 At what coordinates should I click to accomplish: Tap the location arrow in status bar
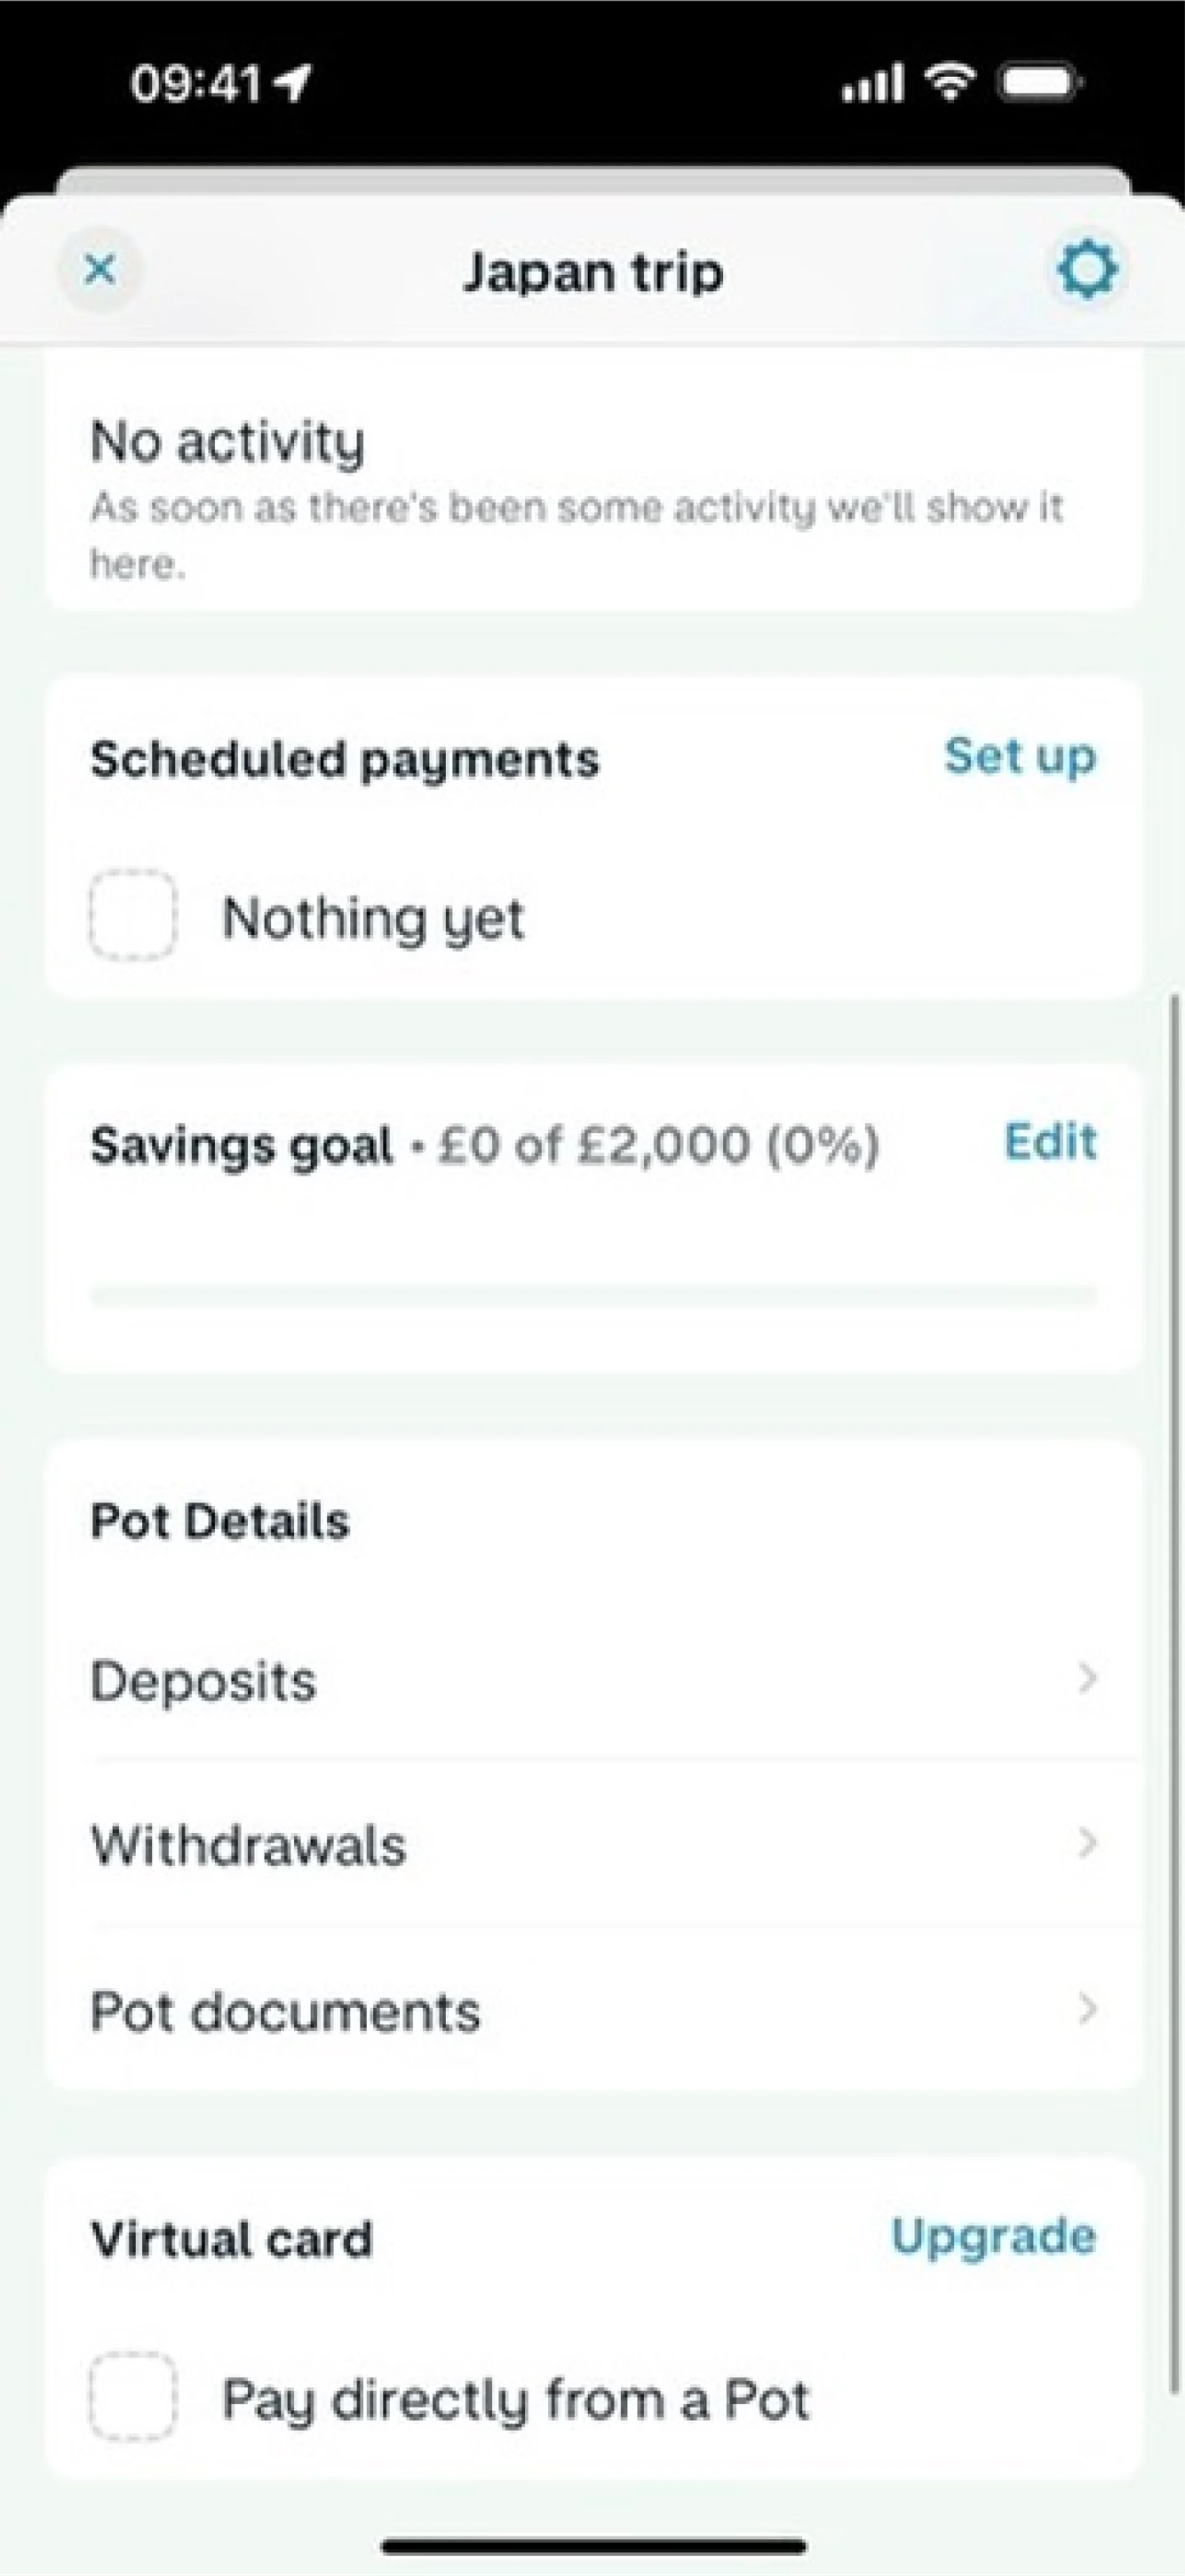click(x=293, y=83)
